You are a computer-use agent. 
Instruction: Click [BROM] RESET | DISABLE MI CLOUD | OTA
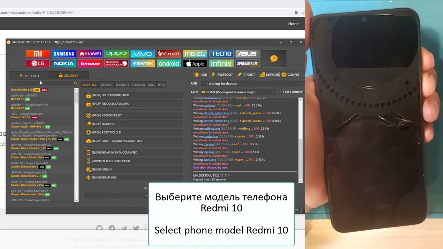tap(134, 141)
